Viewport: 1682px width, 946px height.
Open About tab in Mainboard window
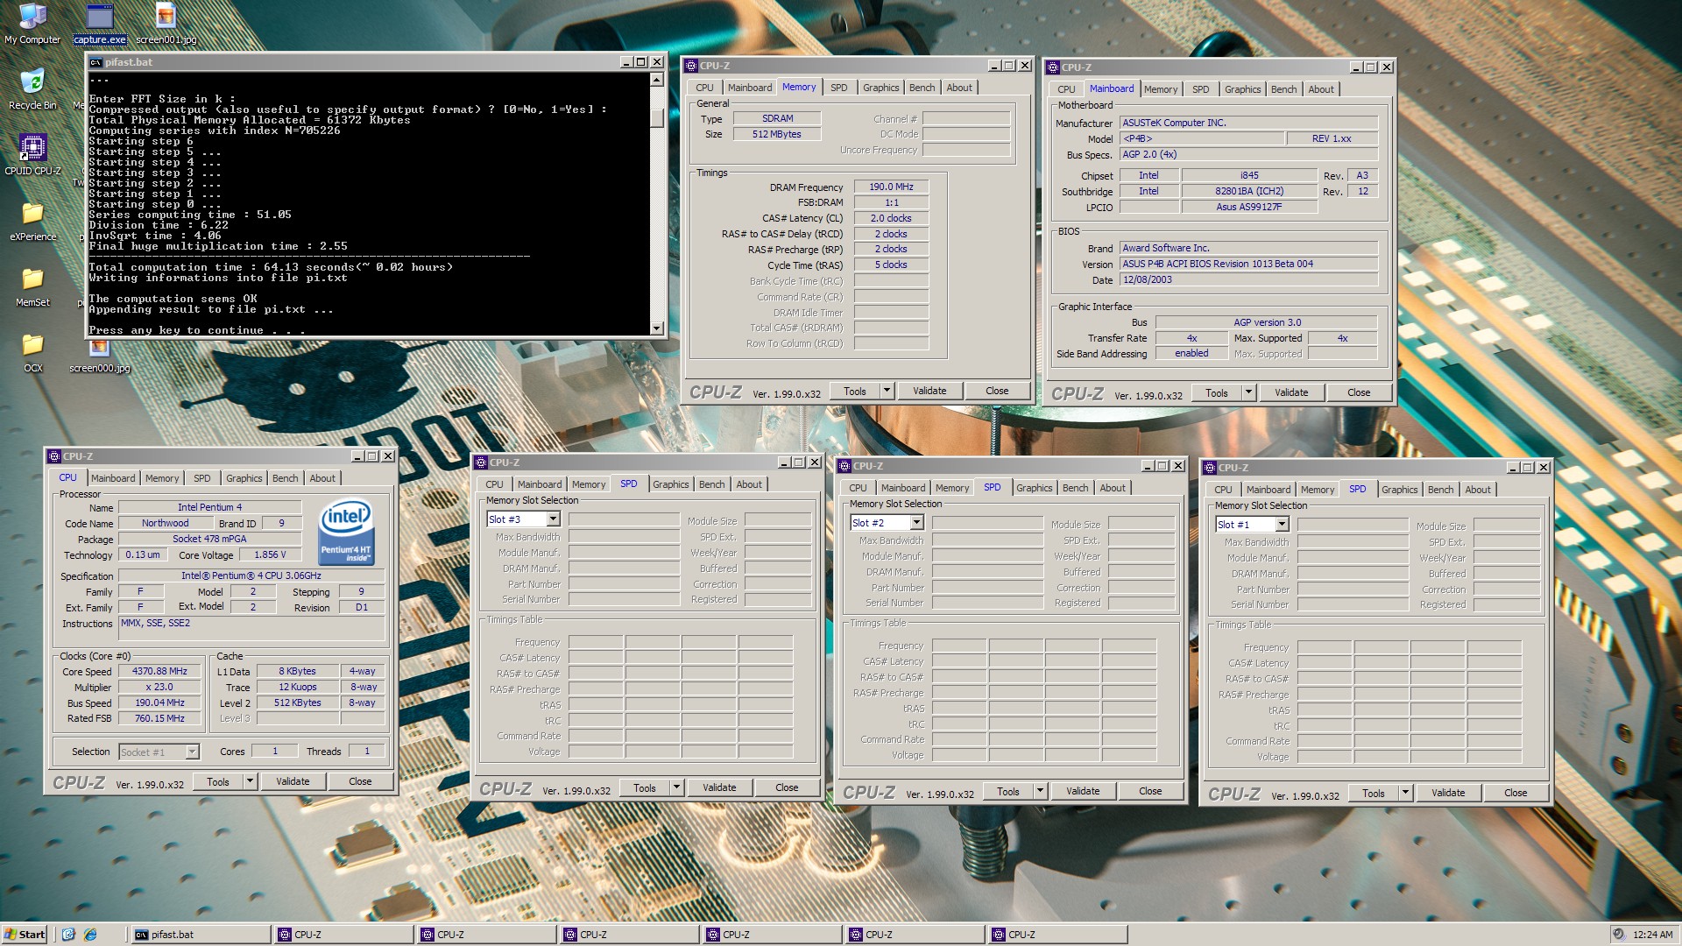point(1321,89)
